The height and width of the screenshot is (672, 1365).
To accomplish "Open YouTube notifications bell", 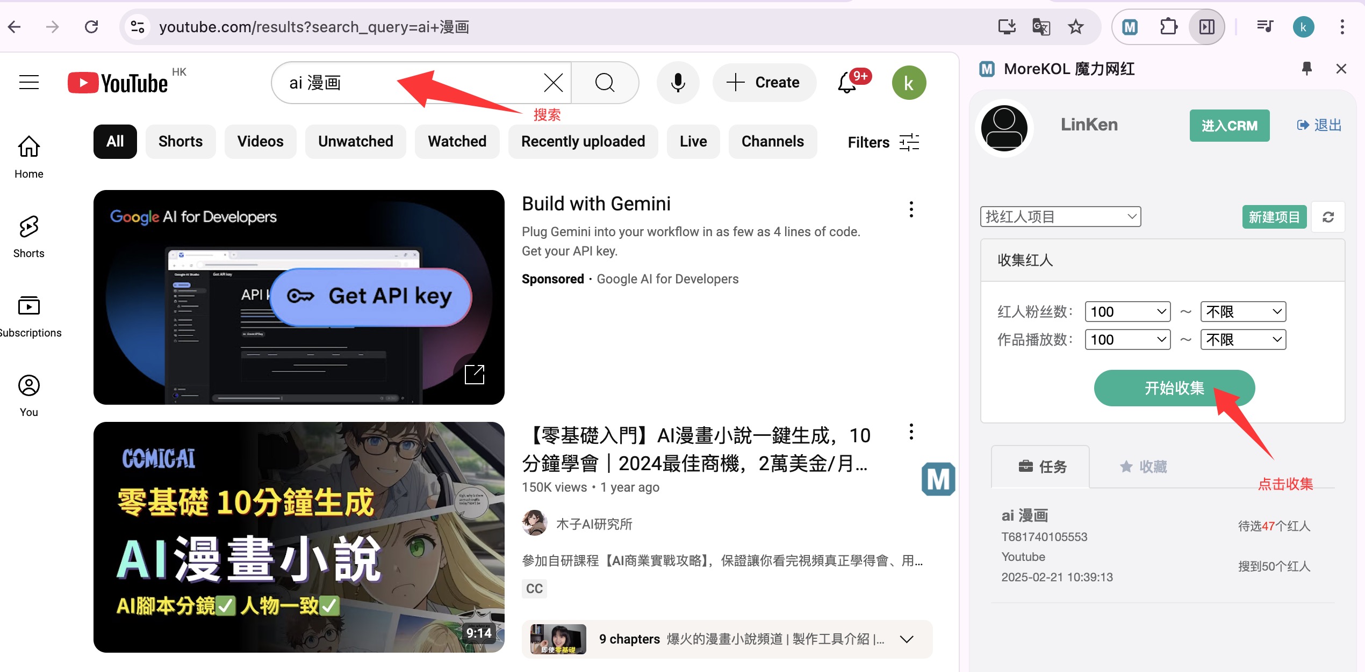I will [847, 83].
